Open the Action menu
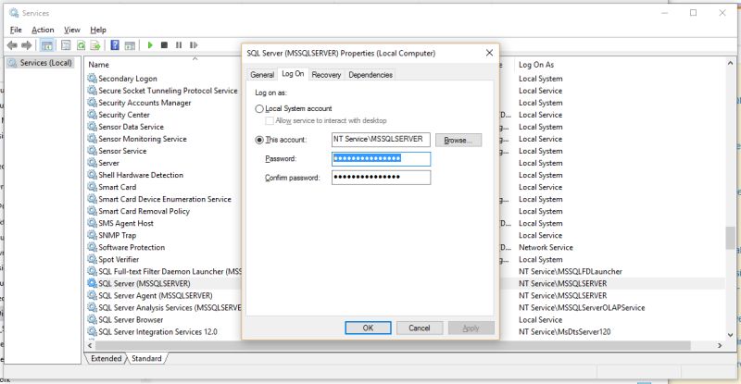 43,30
